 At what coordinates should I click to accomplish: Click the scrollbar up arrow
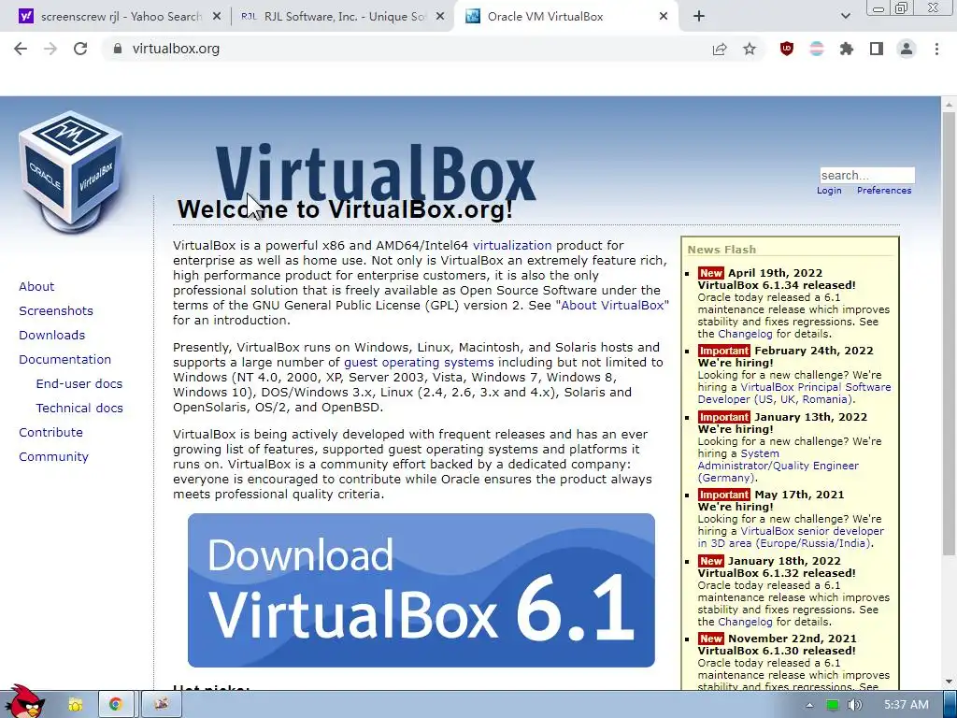click(x=949, y=105)
